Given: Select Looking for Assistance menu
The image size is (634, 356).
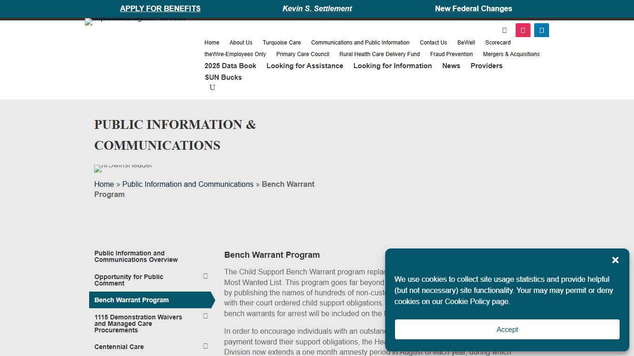Looking at the screenshot, I should tap(304, 66).
